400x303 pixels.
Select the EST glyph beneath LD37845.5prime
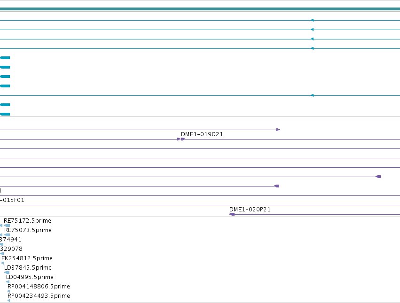(7, 272)
